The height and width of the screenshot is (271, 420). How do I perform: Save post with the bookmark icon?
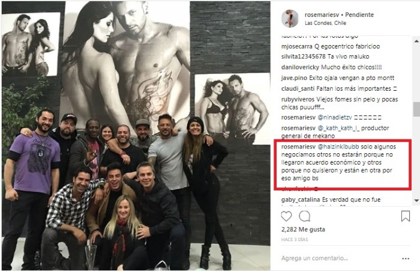coord(406,216)
